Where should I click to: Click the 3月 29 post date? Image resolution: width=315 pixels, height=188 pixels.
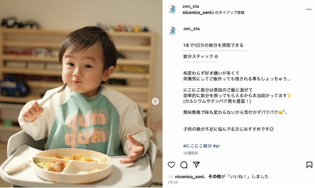tap(173, 182)
